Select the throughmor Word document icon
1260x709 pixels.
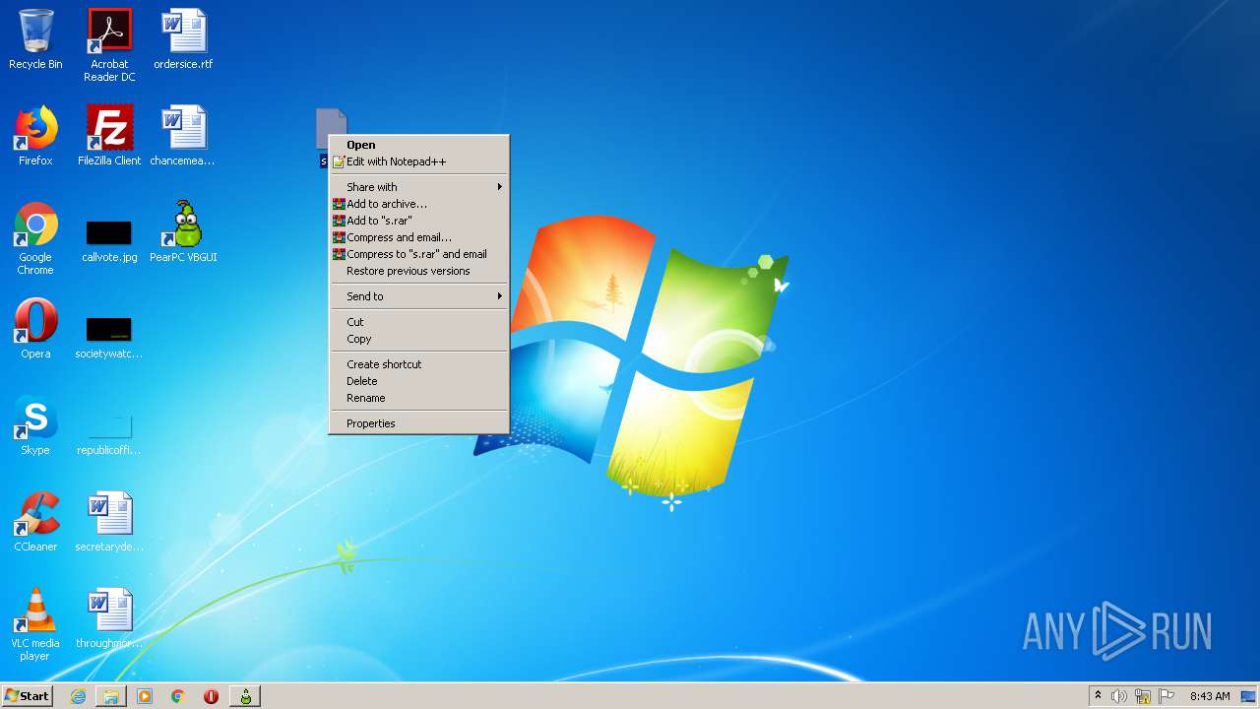pyautogui.click(x=109, y=618)
